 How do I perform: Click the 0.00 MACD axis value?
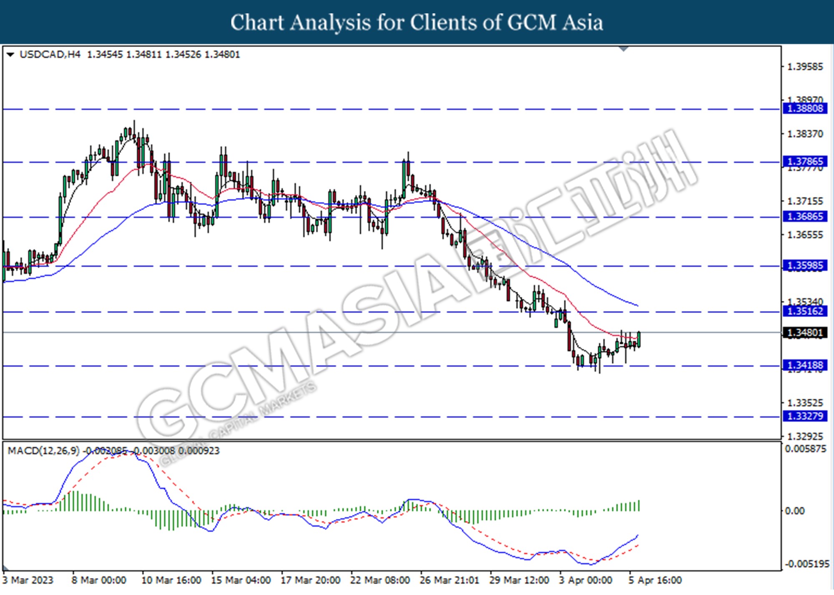pyautogui.click(x=795, y=511)
